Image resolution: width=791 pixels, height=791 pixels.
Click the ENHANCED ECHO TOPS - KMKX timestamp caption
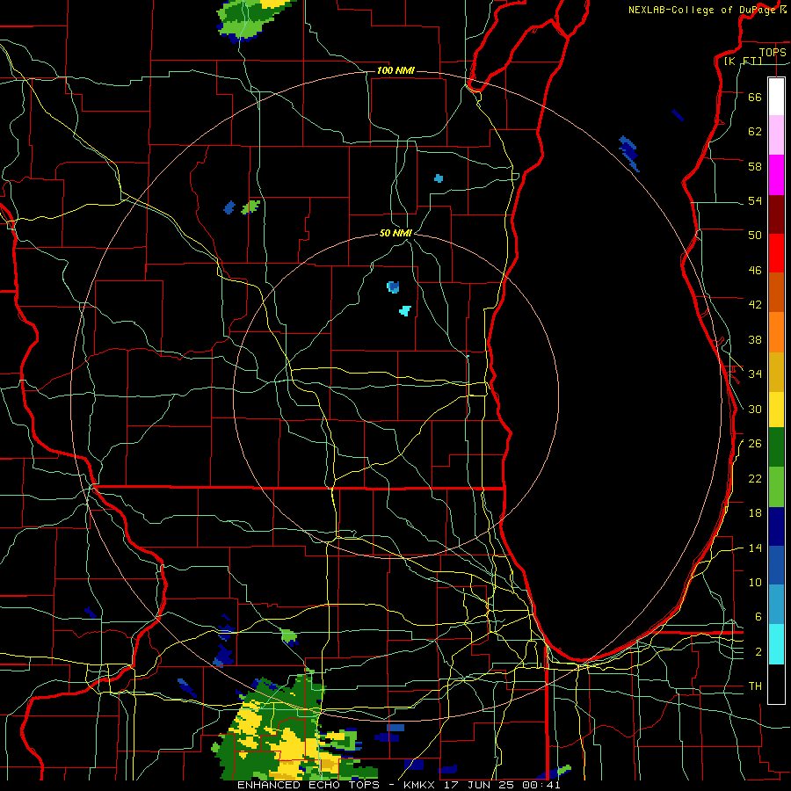398,785
